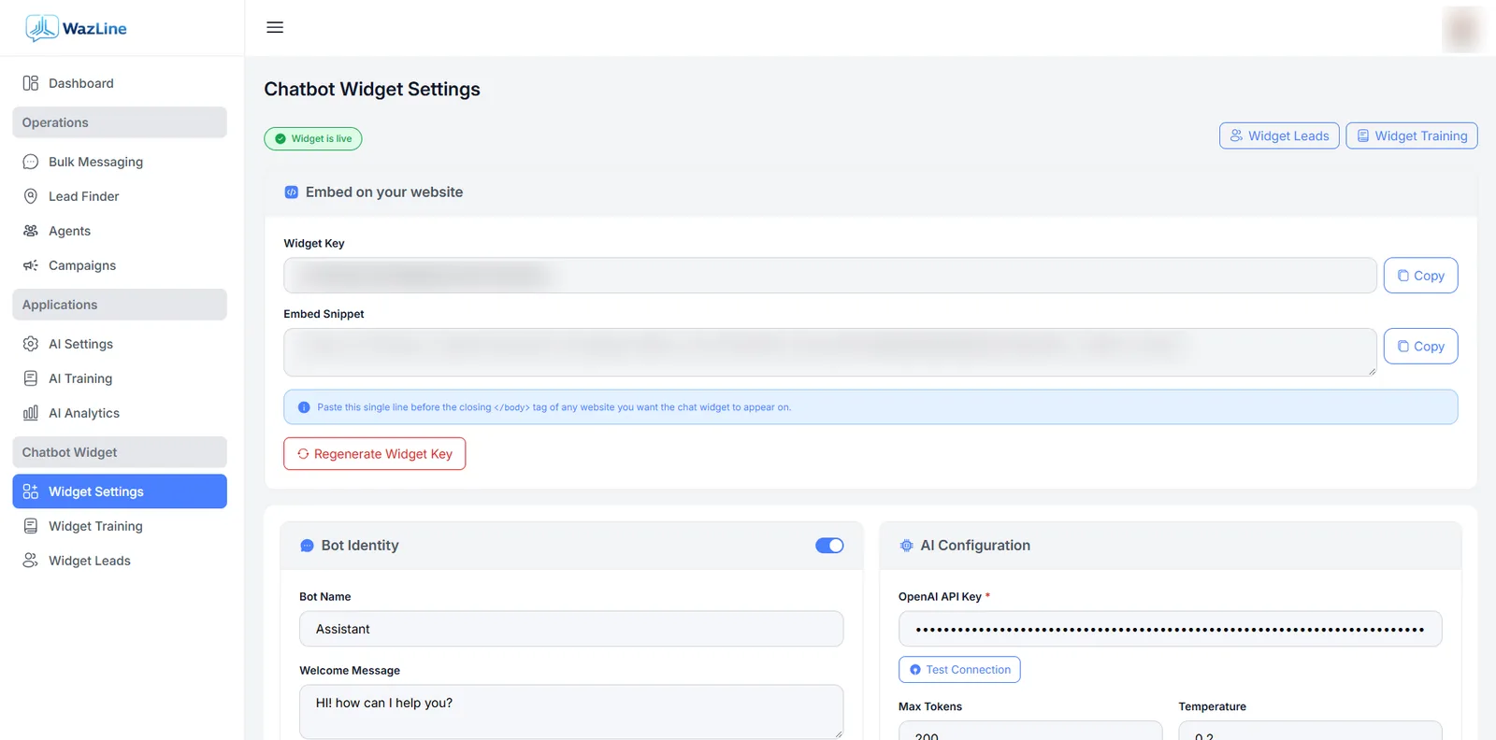Image resolution: width=1496 pixels, height=740 pixels.
Task: Click the AI Analytics bar chart icon
Action: [x=31, y=413]
